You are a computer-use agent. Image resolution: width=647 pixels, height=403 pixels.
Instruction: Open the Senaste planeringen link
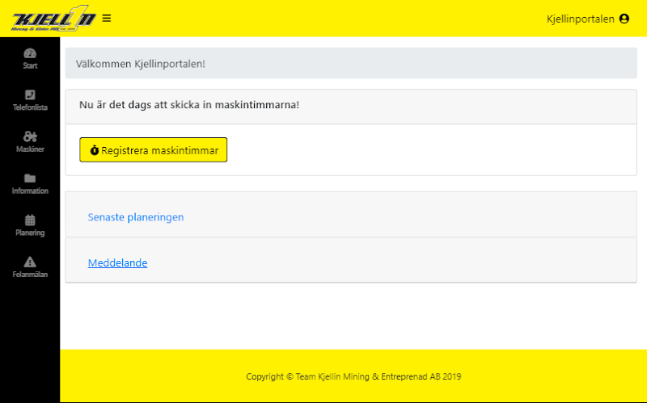coord(136,217)
